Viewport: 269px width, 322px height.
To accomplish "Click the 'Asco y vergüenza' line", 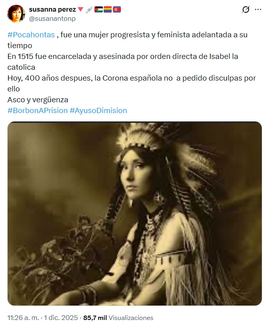I will (38, 99).
